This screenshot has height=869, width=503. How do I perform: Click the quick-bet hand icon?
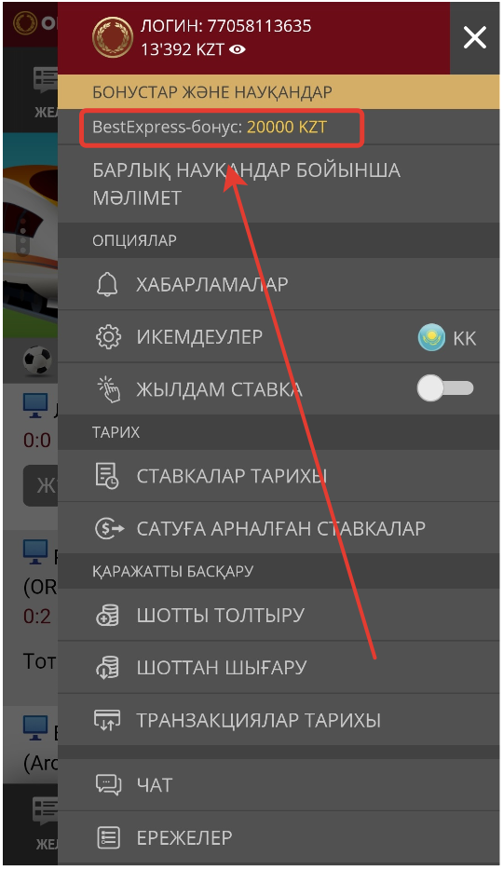(108, 389)
